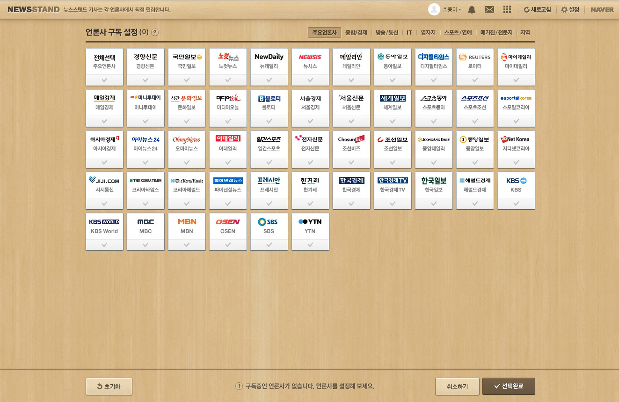Switch to the 지역 tab
The width and height of the screenshot is (619, 402).
[x=525, y=33]
